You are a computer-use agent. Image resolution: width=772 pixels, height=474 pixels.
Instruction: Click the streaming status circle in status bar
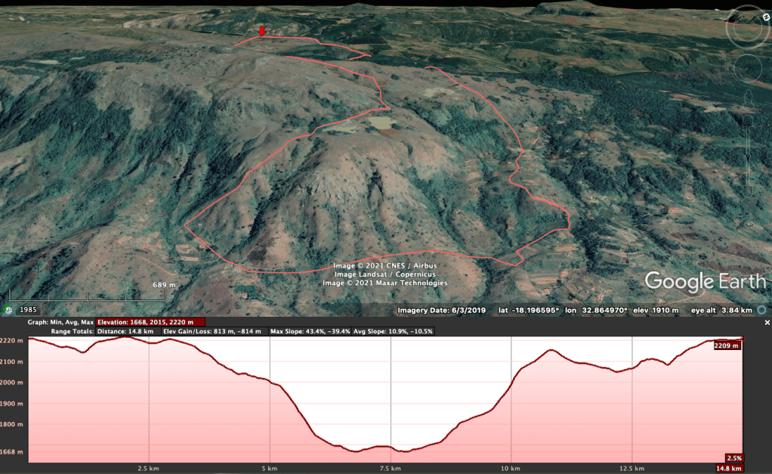761,310
